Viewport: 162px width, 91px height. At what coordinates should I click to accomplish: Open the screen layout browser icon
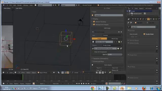click(x=35, y=5)
